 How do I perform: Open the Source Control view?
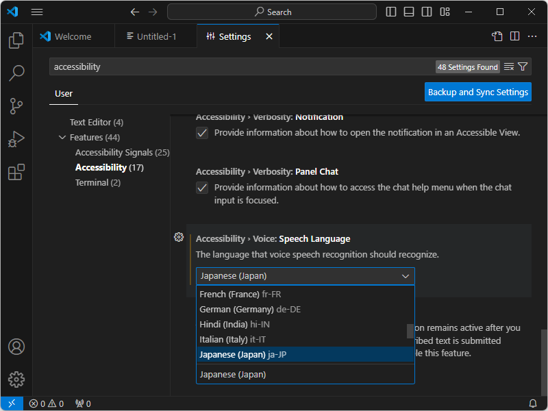coord(16,106)
